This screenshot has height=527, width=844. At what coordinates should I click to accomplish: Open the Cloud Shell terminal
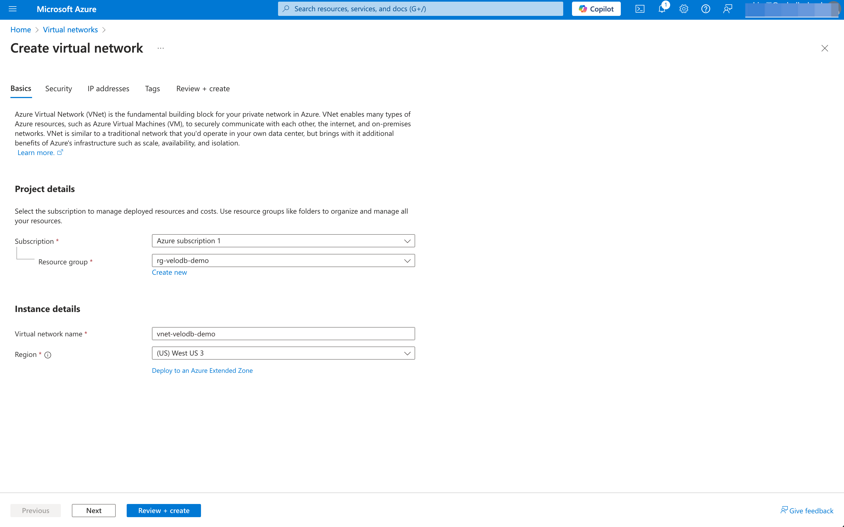(x=640, y=9)
